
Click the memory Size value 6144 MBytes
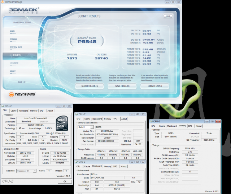pos(171,137)
